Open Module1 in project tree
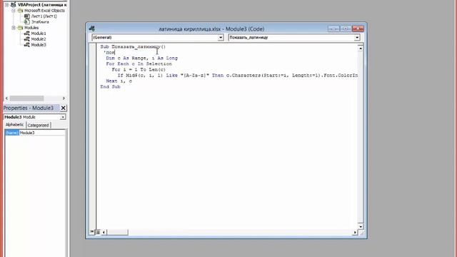 point(39,34)
